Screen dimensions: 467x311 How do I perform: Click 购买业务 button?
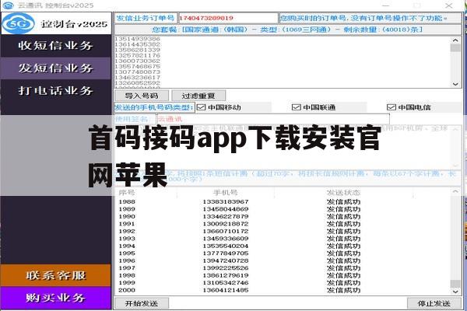coord(56,298)
